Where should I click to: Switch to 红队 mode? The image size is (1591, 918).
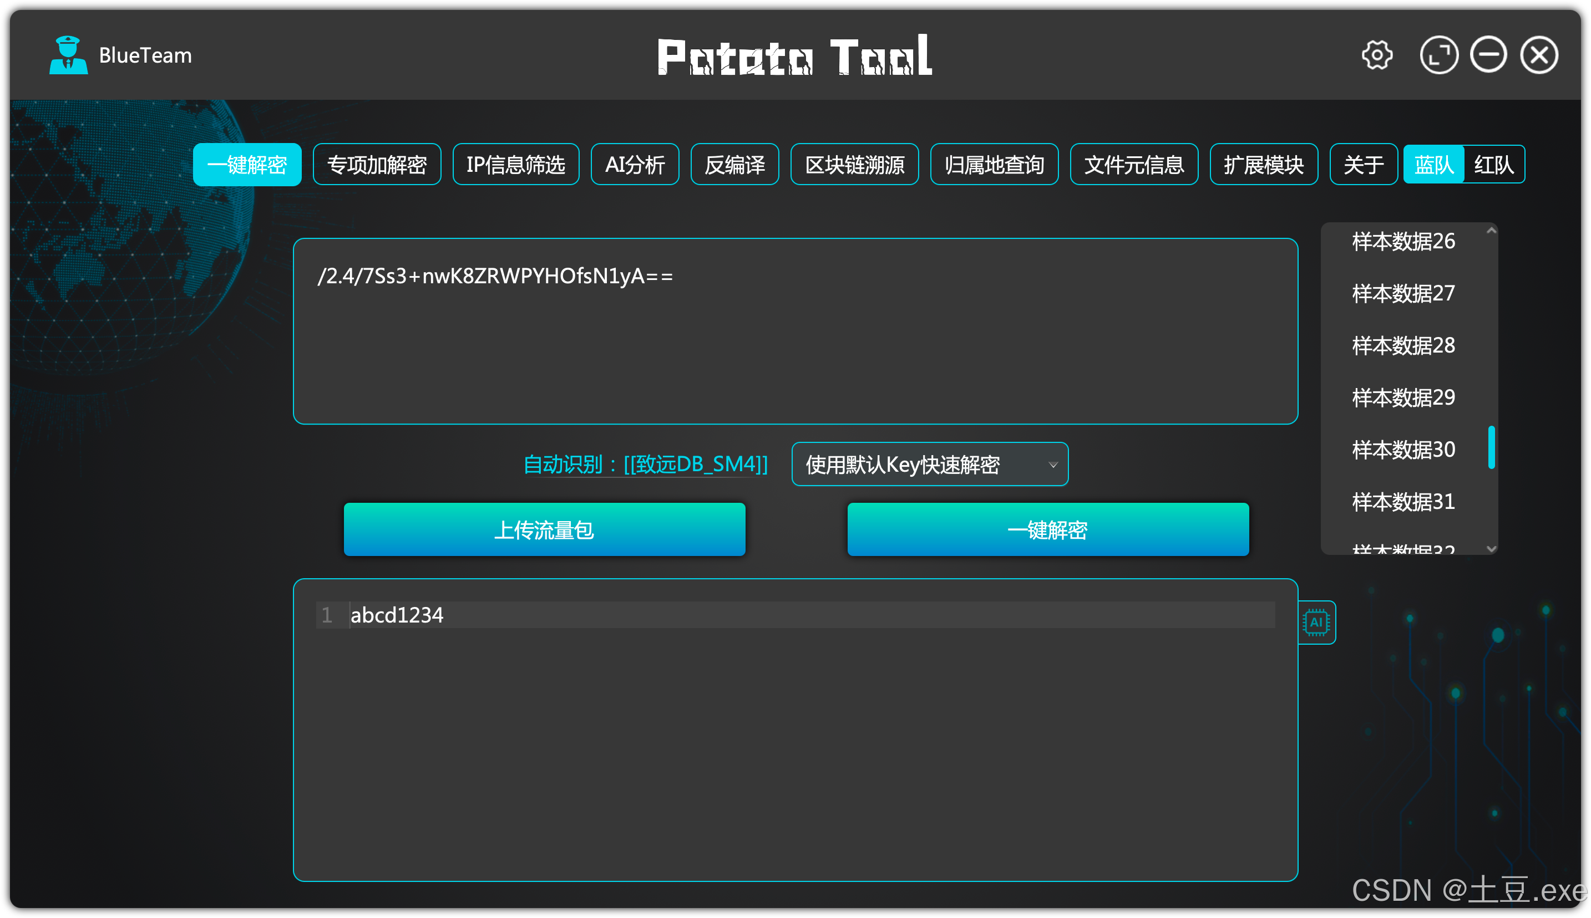pyautogui.click(x=1493, y=165)
